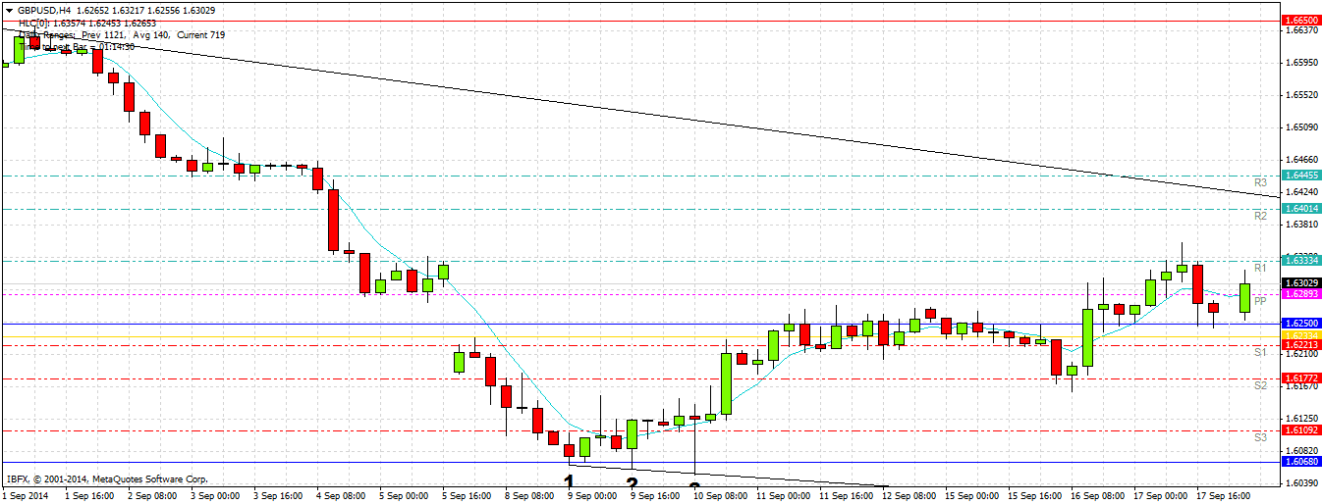
Task: Open the GBPUSD,H4 chart dropdown triangle
Action: (9, 10)
